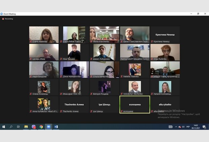Open the touch keyboard icon in the tray

click(171, 127)
